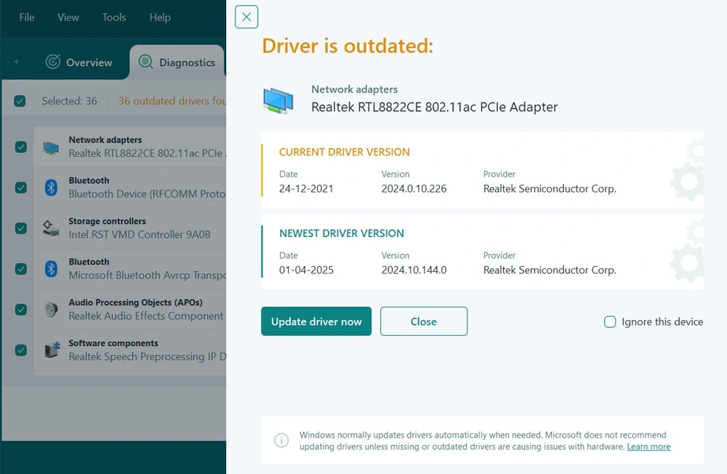
Task: Open the View menu
Action: coord(68,17)
